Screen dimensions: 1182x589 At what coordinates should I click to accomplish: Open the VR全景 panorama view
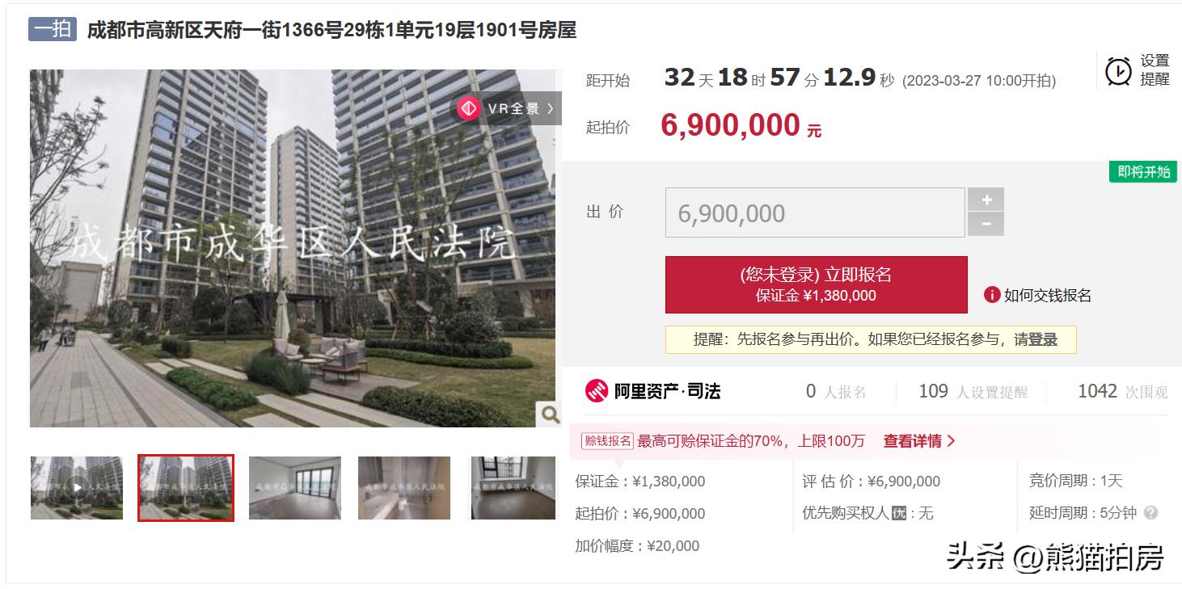(x=505, y=108)
